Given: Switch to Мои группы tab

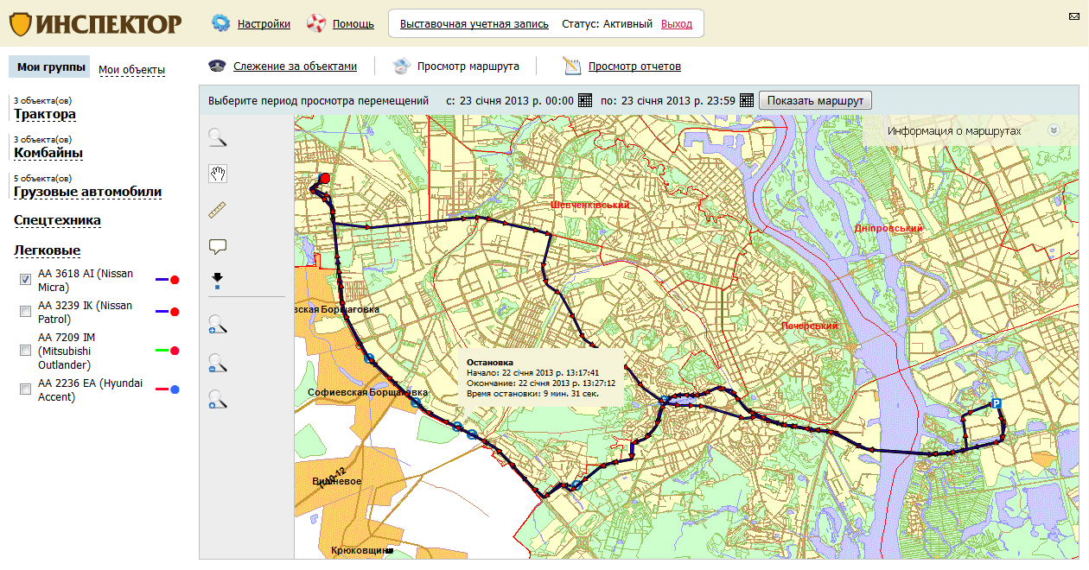Looking at the screenshot, I should coord(51,66).
